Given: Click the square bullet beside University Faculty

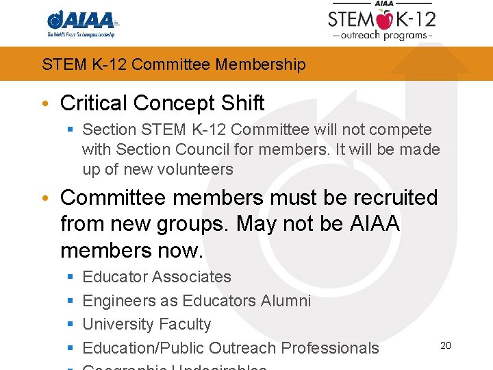Looking at the screenshot, I should click(71, 324).
